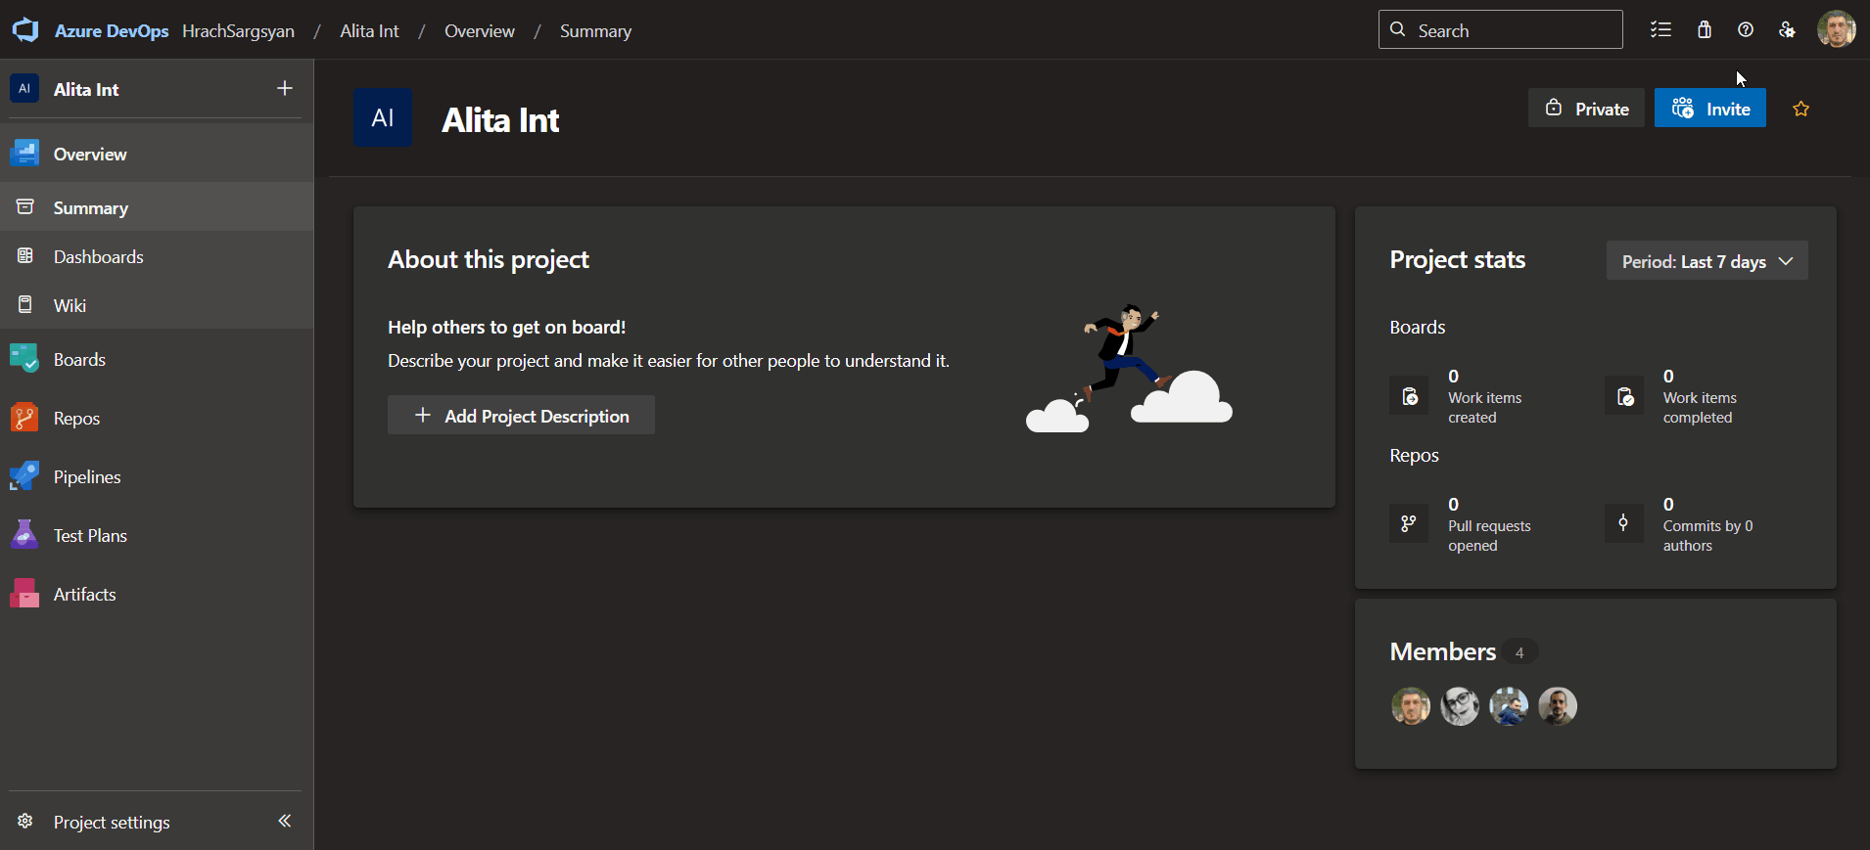Click the Repos branch icon in the sidebar

click(24, 418)
